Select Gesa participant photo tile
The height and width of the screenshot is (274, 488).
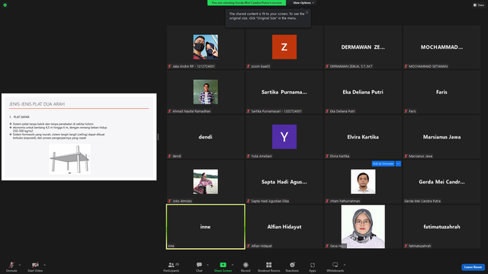point(363,227)
